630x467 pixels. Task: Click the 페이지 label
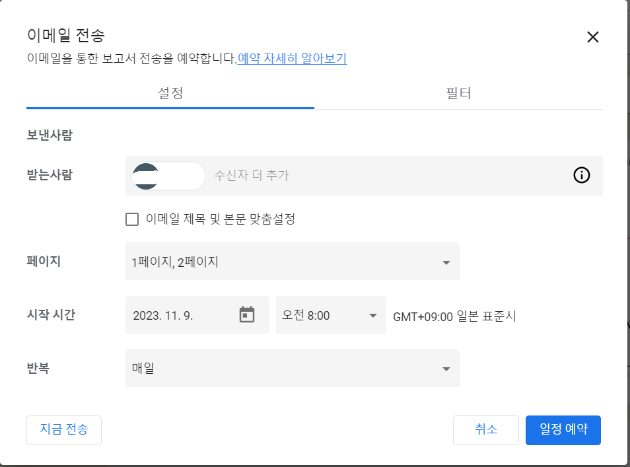point(44,261)
